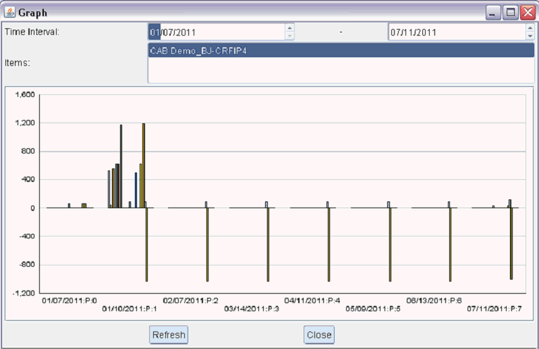Minimize the Graph window
Image resolution: width=539 pixels, height=349 pixels.
pos(493,13)
